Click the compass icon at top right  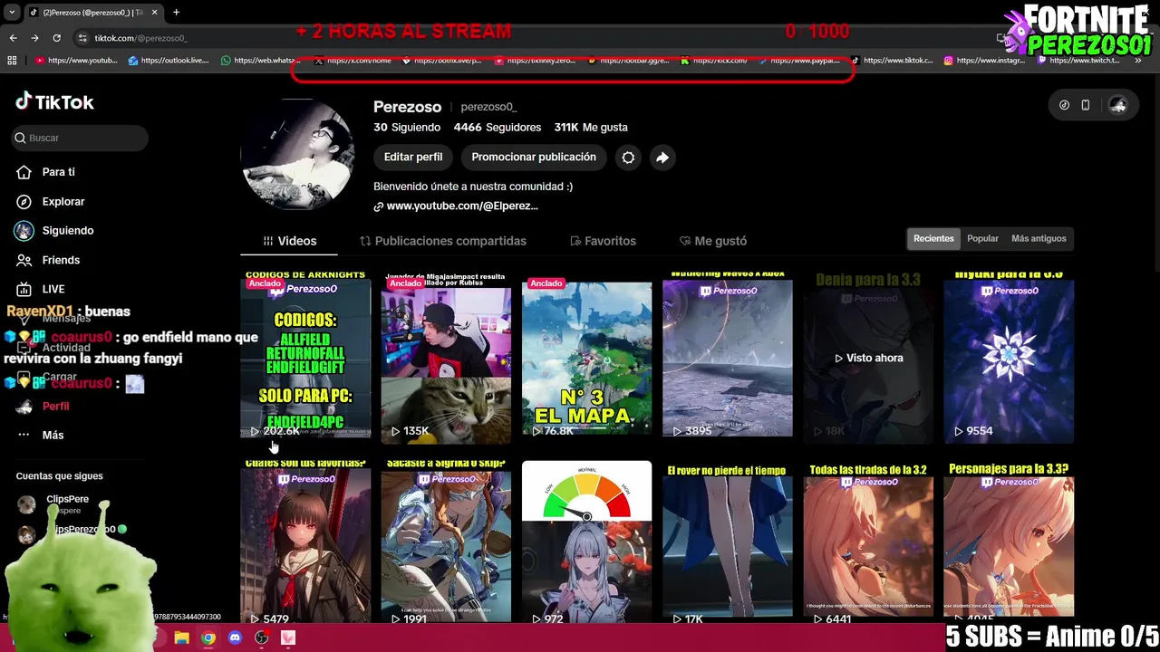point(1064,105)
